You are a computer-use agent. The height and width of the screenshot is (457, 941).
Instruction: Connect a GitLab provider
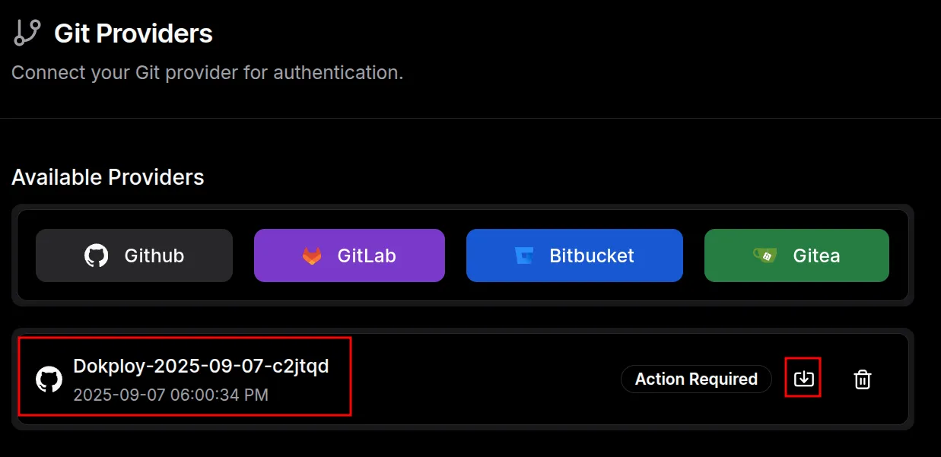[x=349, y=255]
